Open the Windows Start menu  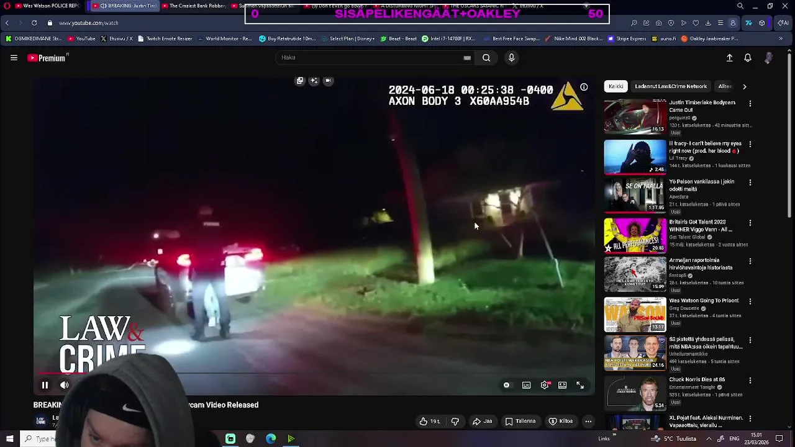click(x=9, y=439)
